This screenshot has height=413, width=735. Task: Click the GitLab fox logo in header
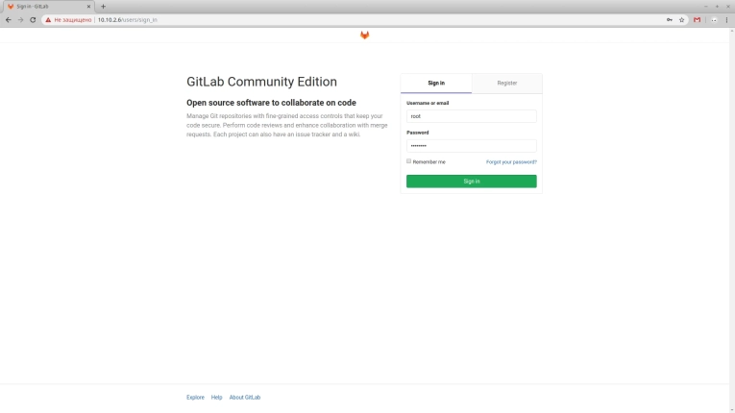tap(364, 36)
